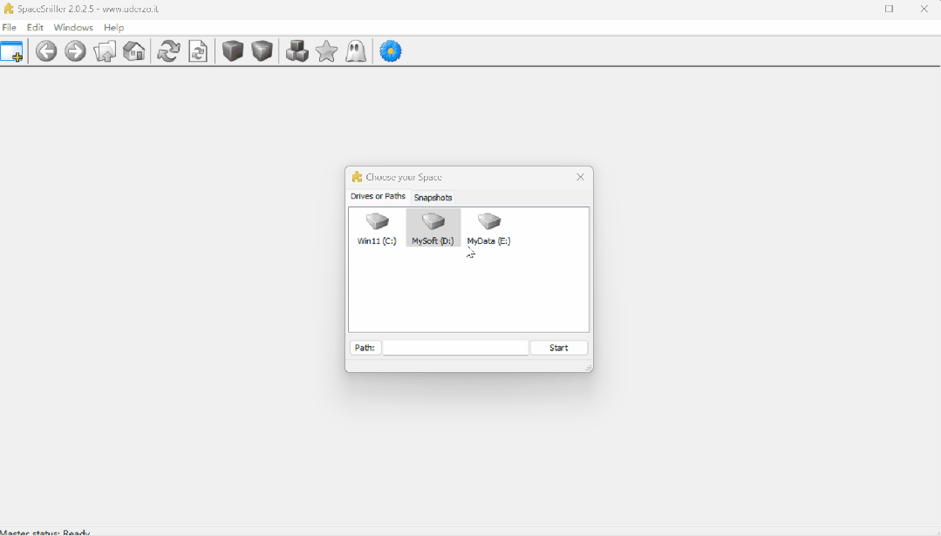Select the Win11 (C:) drive
This screenshot has width=941, height=536.
click(x=377, y=228)
